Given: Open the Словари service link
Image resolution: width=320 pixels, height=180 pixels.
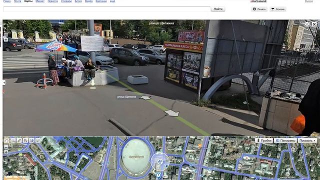Looking at the screenshot, I should tap(66, 1).
